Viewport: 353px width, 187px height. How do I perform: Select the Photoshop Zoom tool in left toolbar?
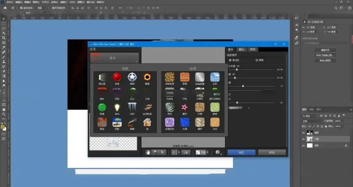click(x=4, y=114)
